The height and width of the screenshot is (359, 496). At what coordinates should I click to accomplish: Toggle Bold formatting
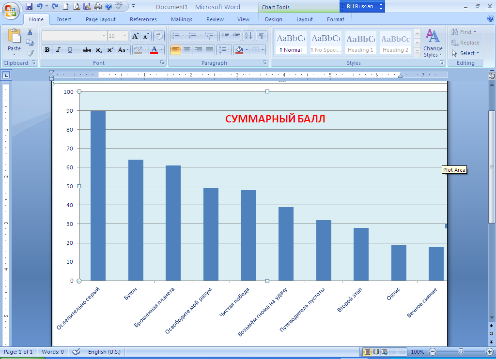point(47,50)
